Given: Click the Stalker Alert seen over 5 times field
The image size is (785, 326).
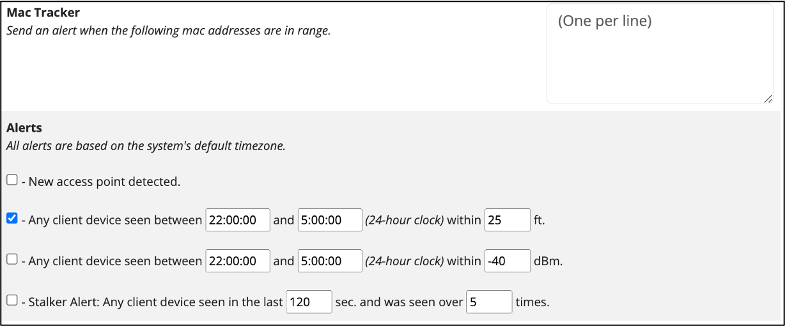Looking at the screenshot, I should click(489, 302).
